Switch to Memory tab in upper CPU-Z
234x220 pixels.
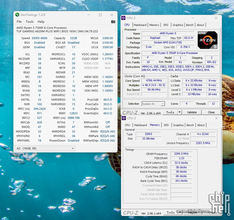(x=154, y=25)
